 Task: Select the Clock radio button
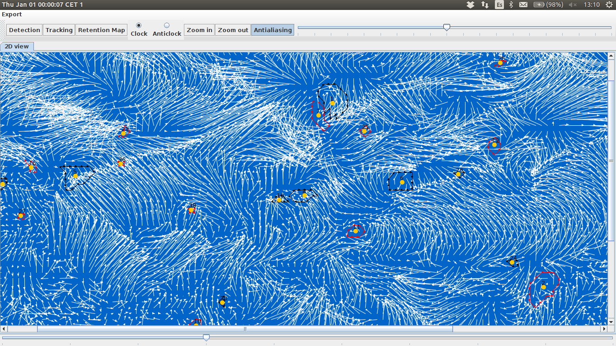139,25
